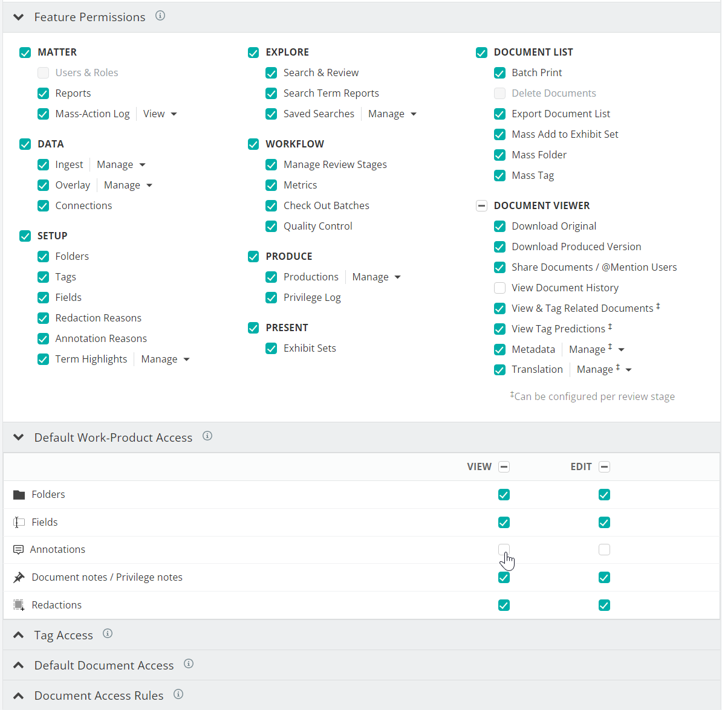The width and height of the screenshot is (722, 710).
Task: Uncheck Manage Review Stages checkbox
Action: tap(272, 165)
